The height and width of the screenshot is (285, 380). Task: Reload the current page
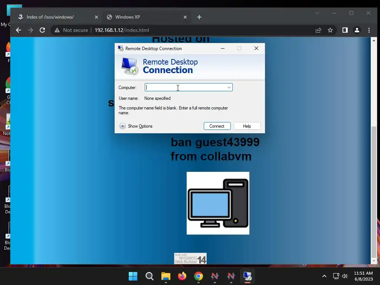42,30
